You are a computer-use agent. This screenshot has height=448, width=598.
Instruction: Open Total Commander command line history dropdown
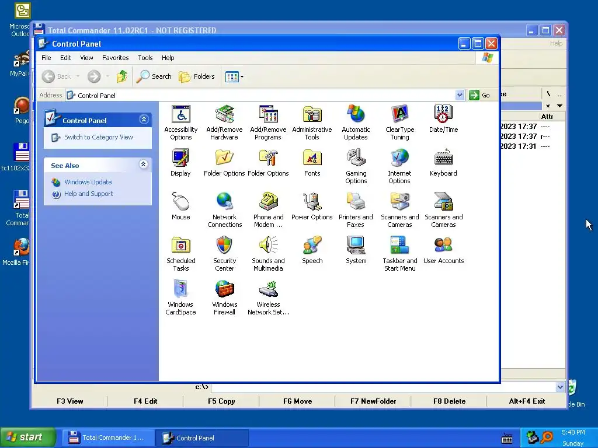560,387
